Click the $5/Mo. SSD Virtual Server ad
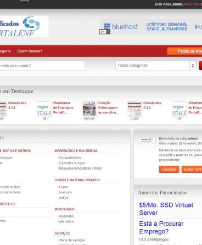Image resolution: width=202 pixels, height=245 pixels. [x=166, y=209]
